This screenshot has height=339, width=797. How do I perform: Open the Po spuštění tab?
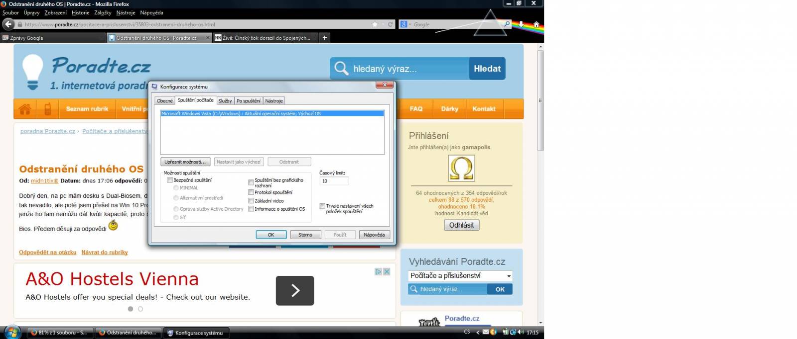[x=249, y=101]
